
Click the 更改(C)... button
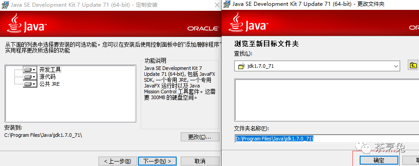pyautogui.click(x=200, y=137)
